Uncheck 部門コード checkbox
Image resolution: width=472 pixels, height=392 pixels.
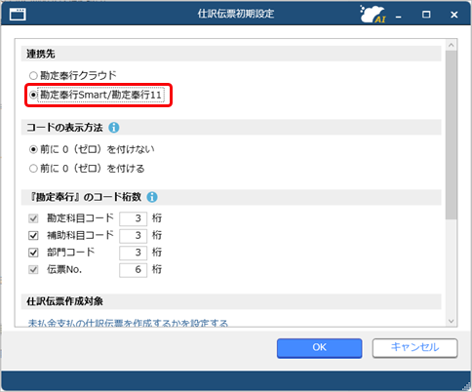33,253
